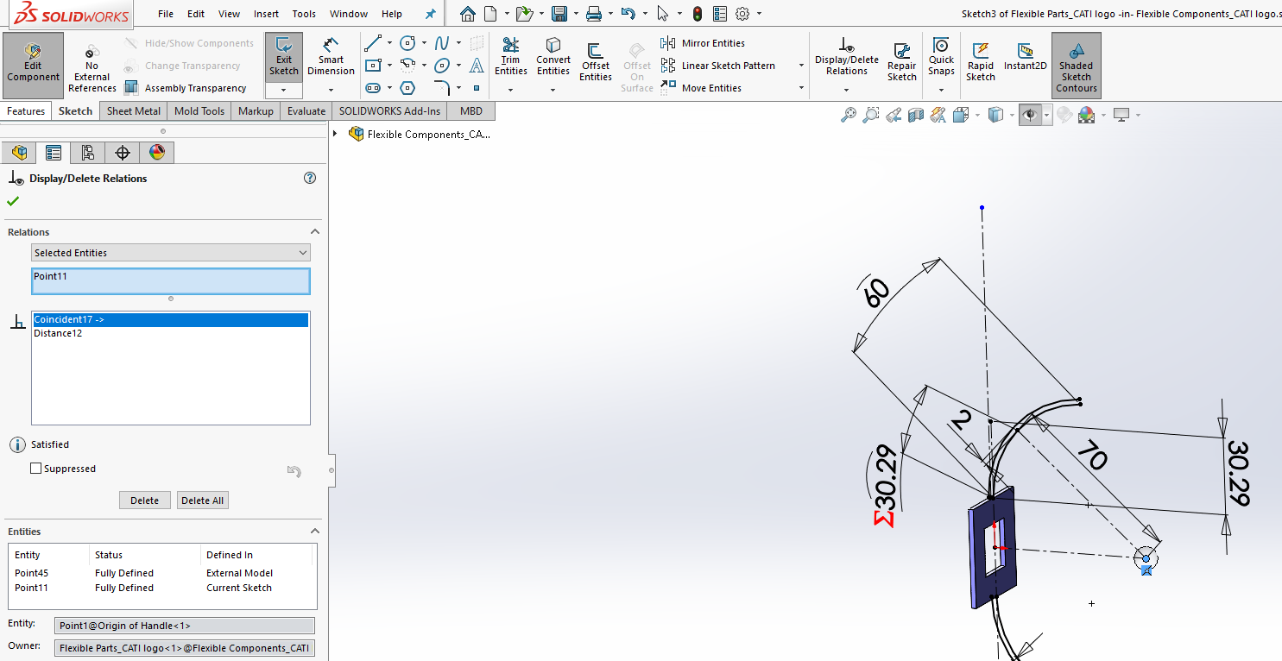This screenshot has height=661, width=1282.
Task: Click the Entity field Point1@Origin of Handle
Action: [184, 626]
